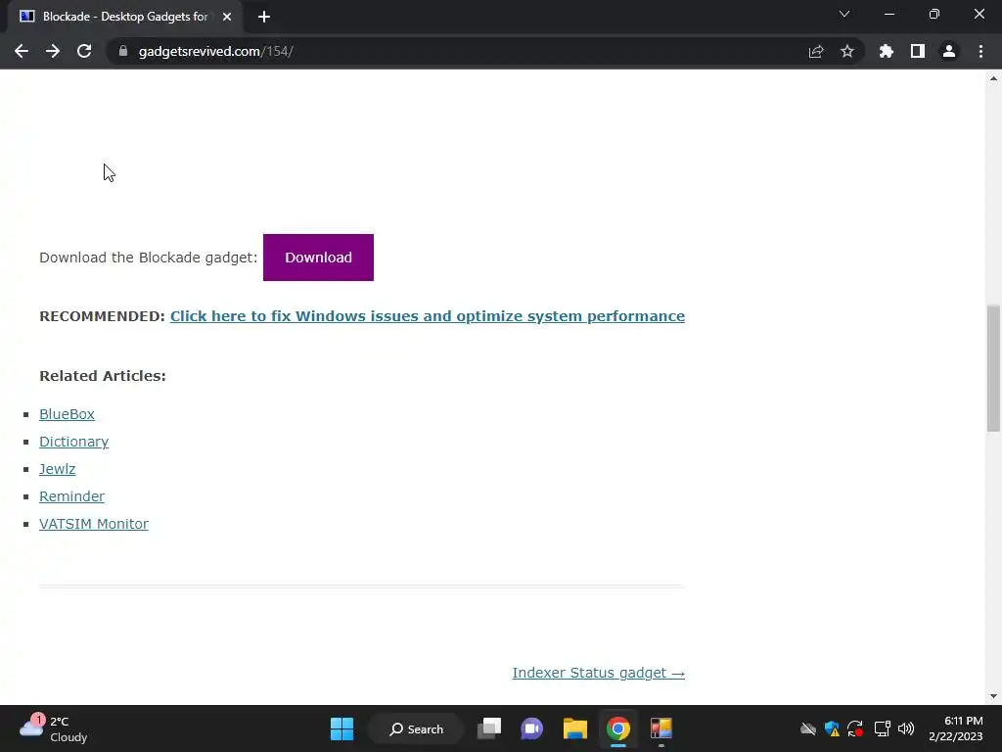
Task: Open the Windows Update tray icon
Action: click(x=855, y=728)
